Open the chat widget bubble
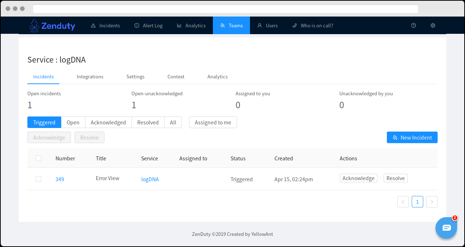Image resolution: width=465 pixels, height=247 pixels. pos(446,228)
